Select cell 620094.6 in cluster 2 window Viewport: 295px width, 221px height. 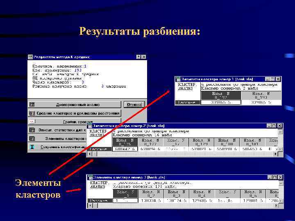click(x=150, y=149)
